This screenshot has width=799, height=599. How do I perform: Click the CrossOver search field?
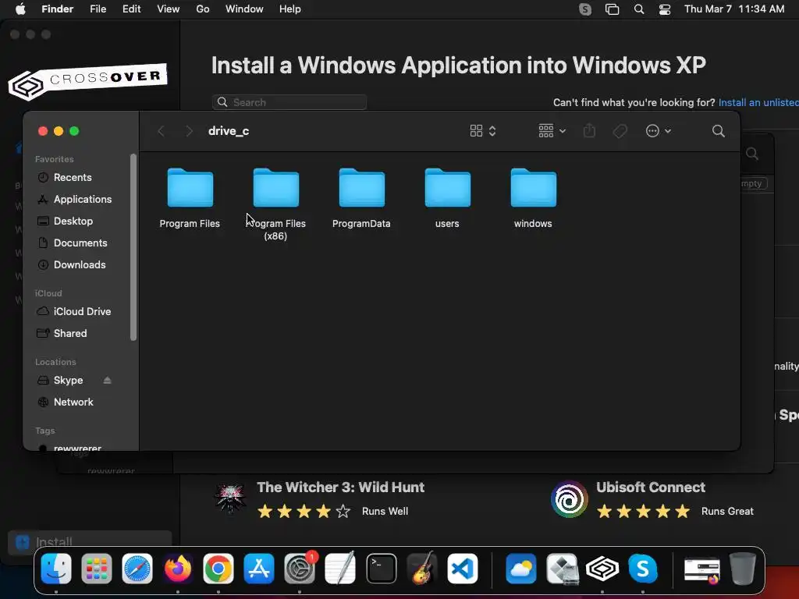pyautogui.click(x=289, y=102)
